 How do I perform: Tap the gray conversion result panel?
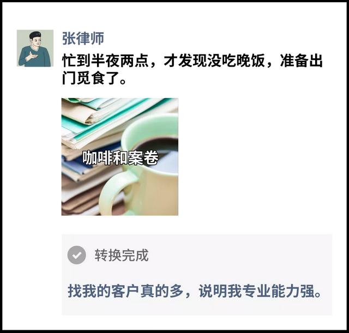pos(197,275)
